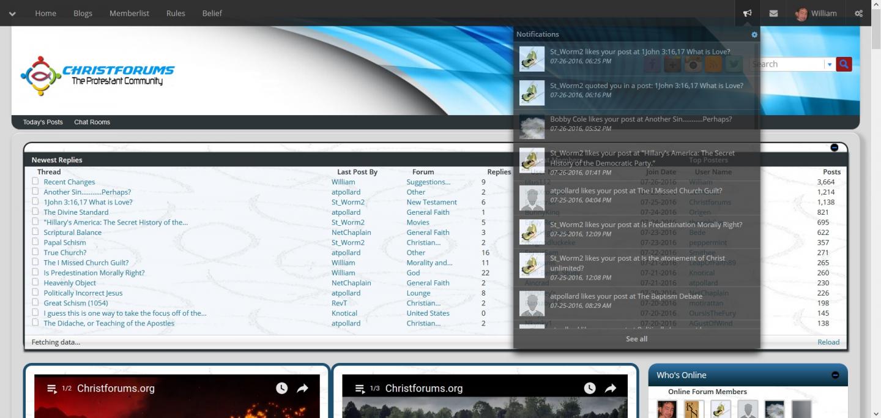Go to Today's Posts
This screenshot has width=881, height=418.
pos(43,122)
